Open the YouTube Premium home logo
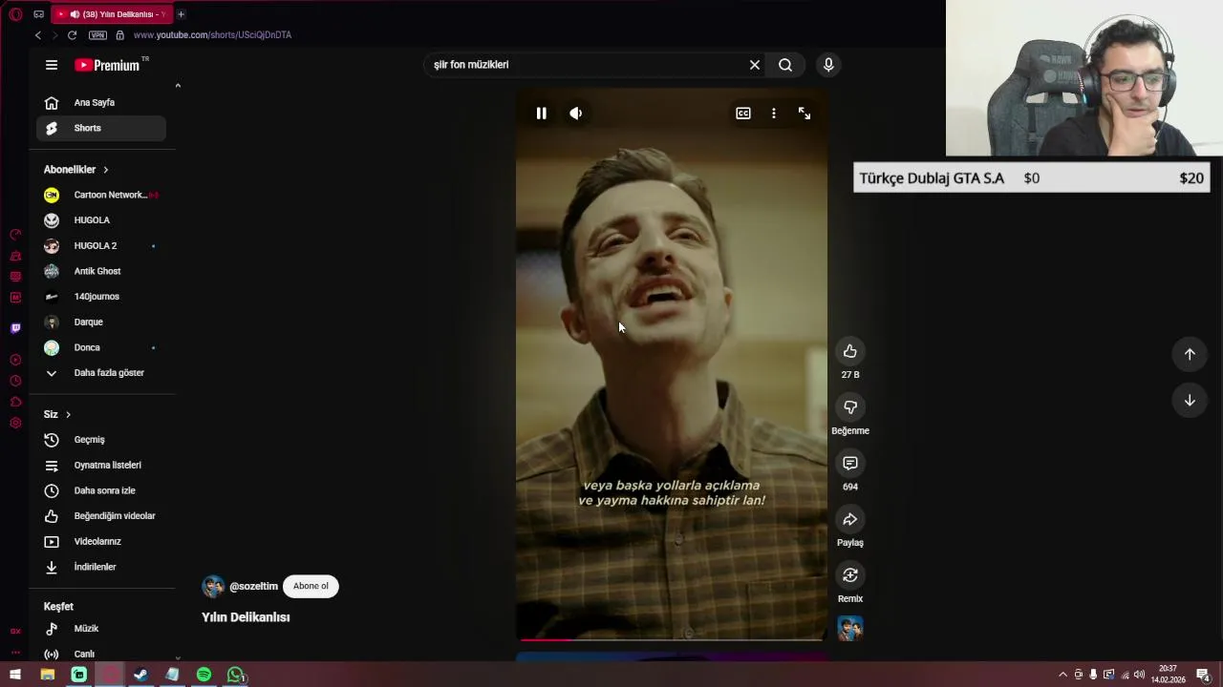Image resolution: width=1223 pixels, height=687 pixels. point(108,65)
